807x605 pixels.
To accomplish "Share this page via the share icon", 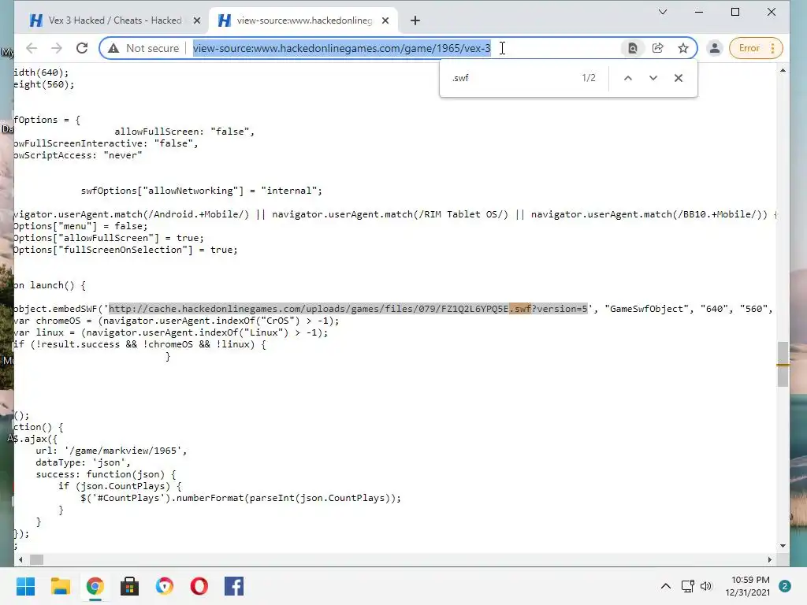I will tap(658, 48).
